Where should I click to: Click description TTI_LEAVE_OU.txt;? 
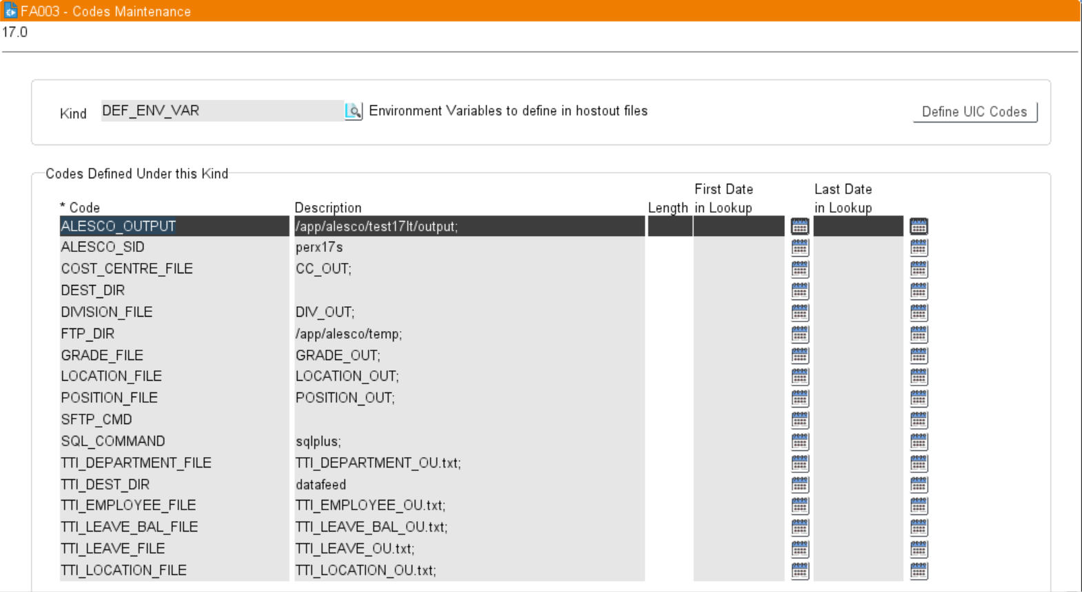tap(469, 549)
